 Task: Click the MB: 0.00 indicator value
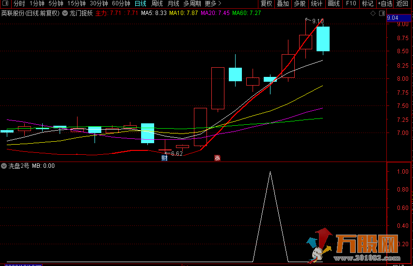(x=44, y=166)
